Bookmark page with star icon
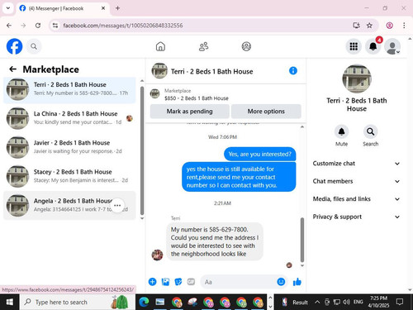This screenshot has width=413, height=310. click(x=369, y=26)
